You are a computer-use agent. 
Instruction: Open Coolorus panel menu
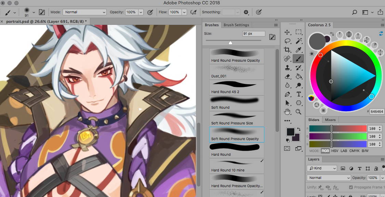382,25
